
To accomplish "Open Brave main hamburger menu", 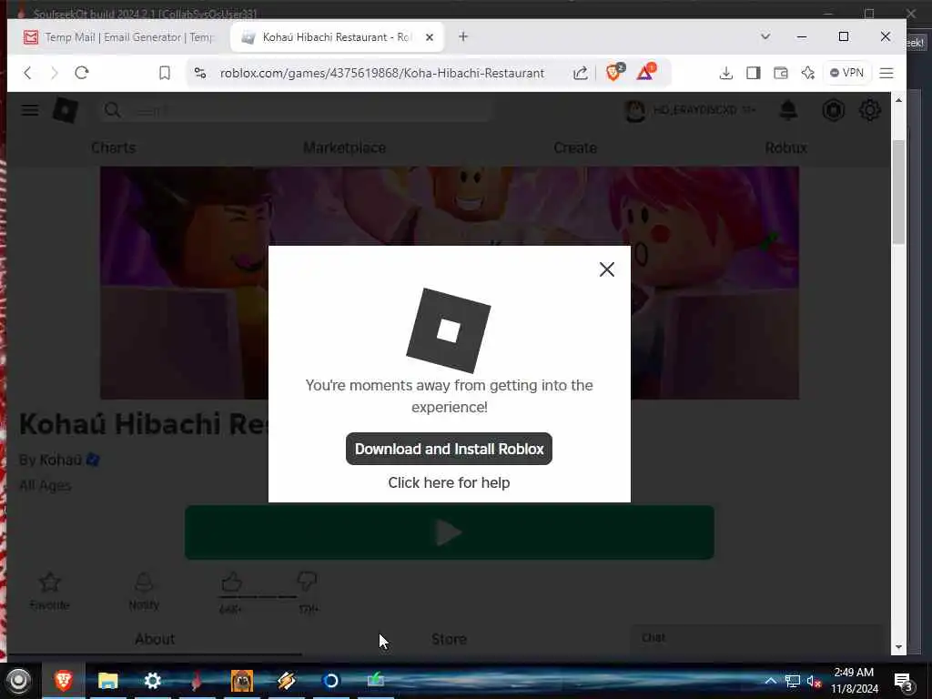I will (x=886, y=73).
